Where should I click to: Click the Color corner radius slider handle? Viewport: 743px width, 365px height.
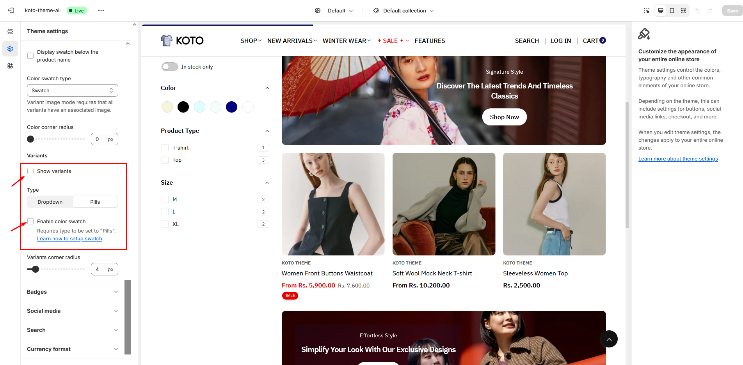coord(30,139)
